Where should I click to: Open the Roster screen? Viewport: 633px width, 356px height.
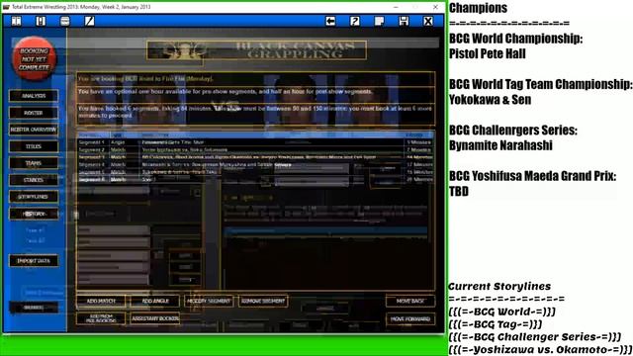pos(34,113)
